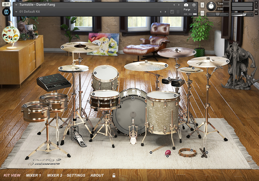Screen dimensions: 259x181
Task: Delete the snapshot with the trash icon
Action: (178, 12)
